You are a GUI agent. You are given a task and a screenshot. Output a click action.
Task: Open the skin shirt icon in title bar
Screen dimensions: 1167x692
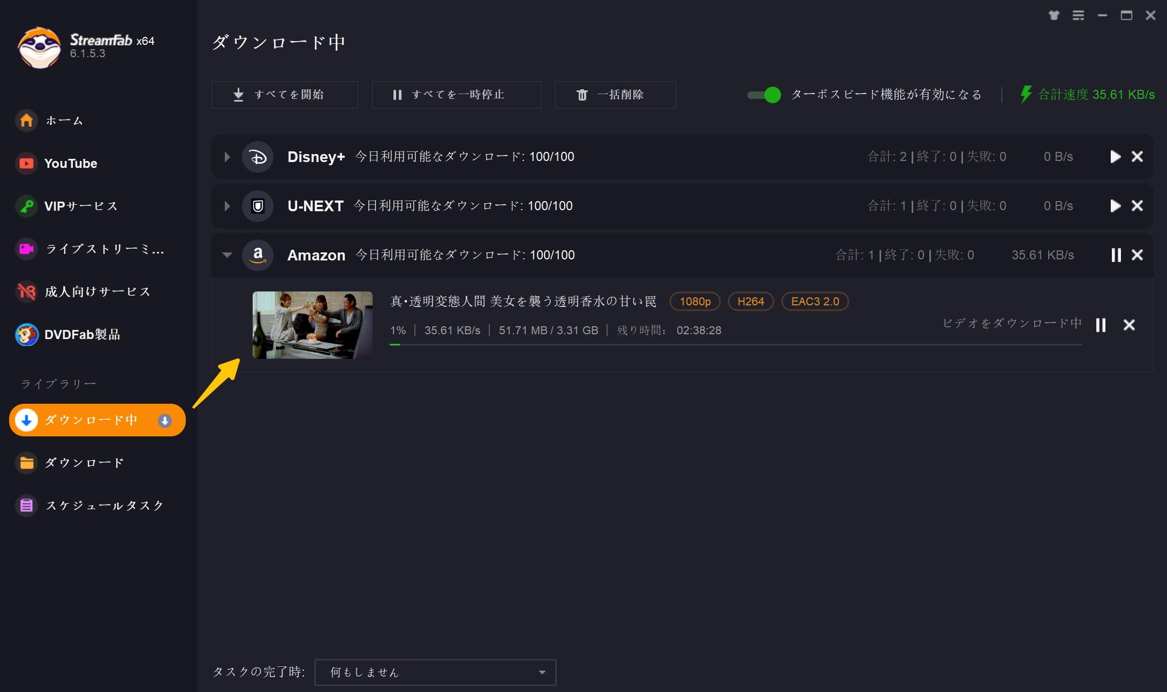coord(1054,16)
